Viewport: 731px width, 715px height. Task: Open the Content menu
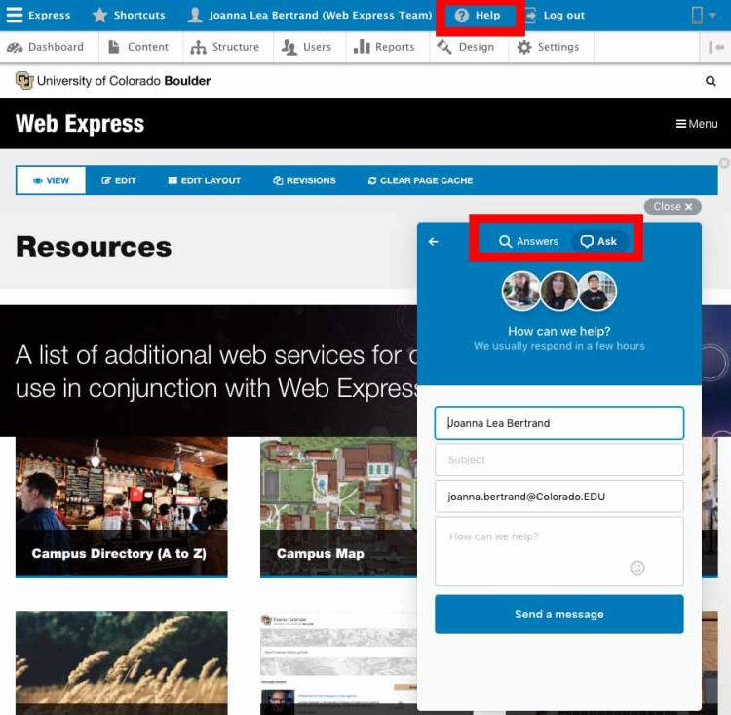[138, 47]
